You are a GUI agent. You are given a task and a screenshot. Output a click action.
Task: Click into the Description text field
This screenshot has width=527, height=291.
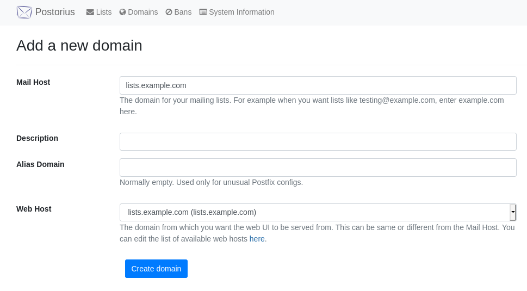tap(318, 141)
